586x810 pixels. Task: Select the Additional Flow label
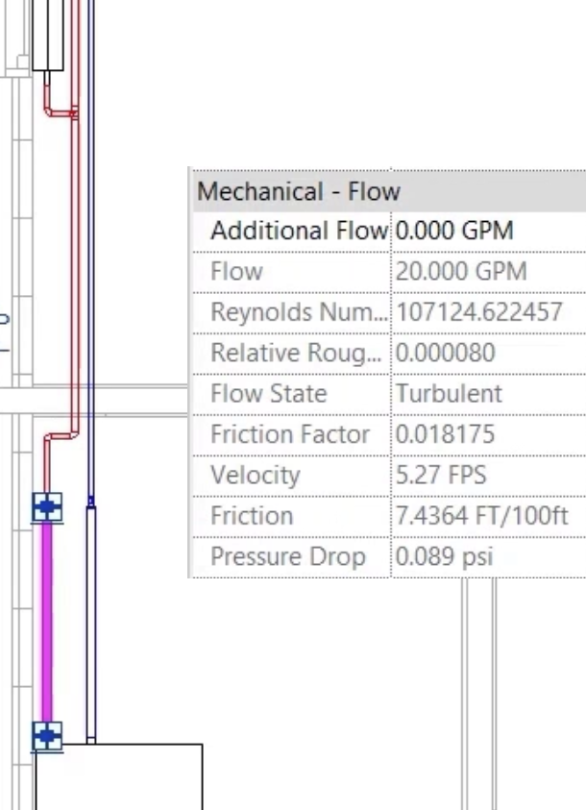coord(299,231)
